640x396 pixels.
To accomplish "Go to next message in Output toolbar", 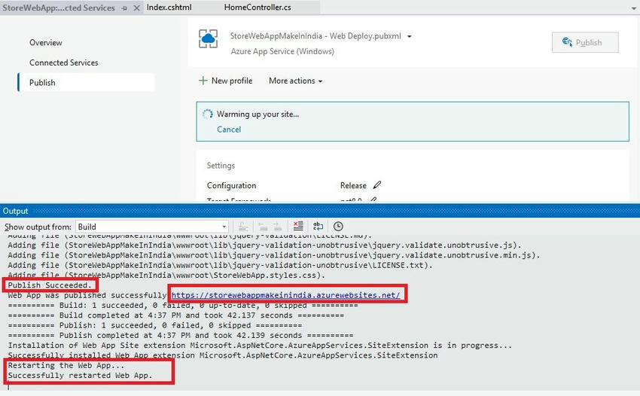I will [x=278, y=226].
